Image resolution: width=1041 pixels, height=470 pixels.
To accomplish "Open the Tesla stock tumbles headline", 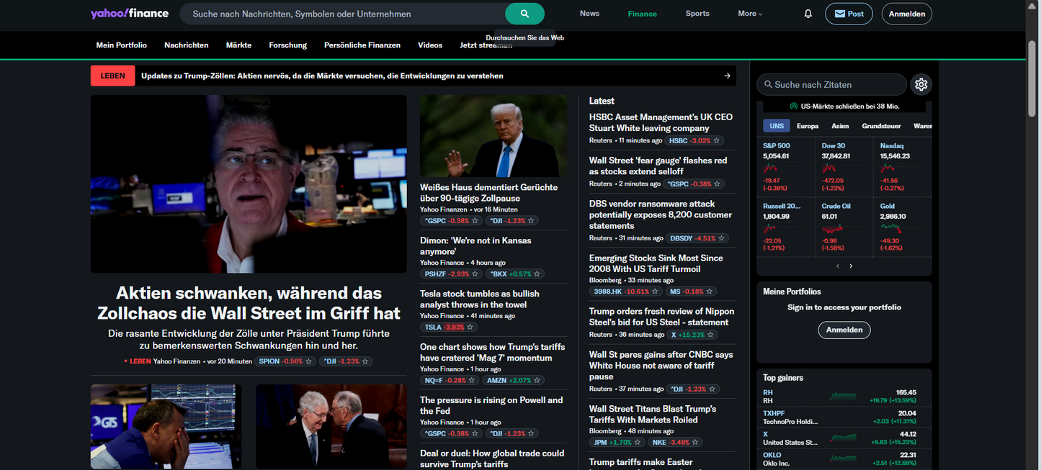I will pyautogui.click(x=479, y=299).
